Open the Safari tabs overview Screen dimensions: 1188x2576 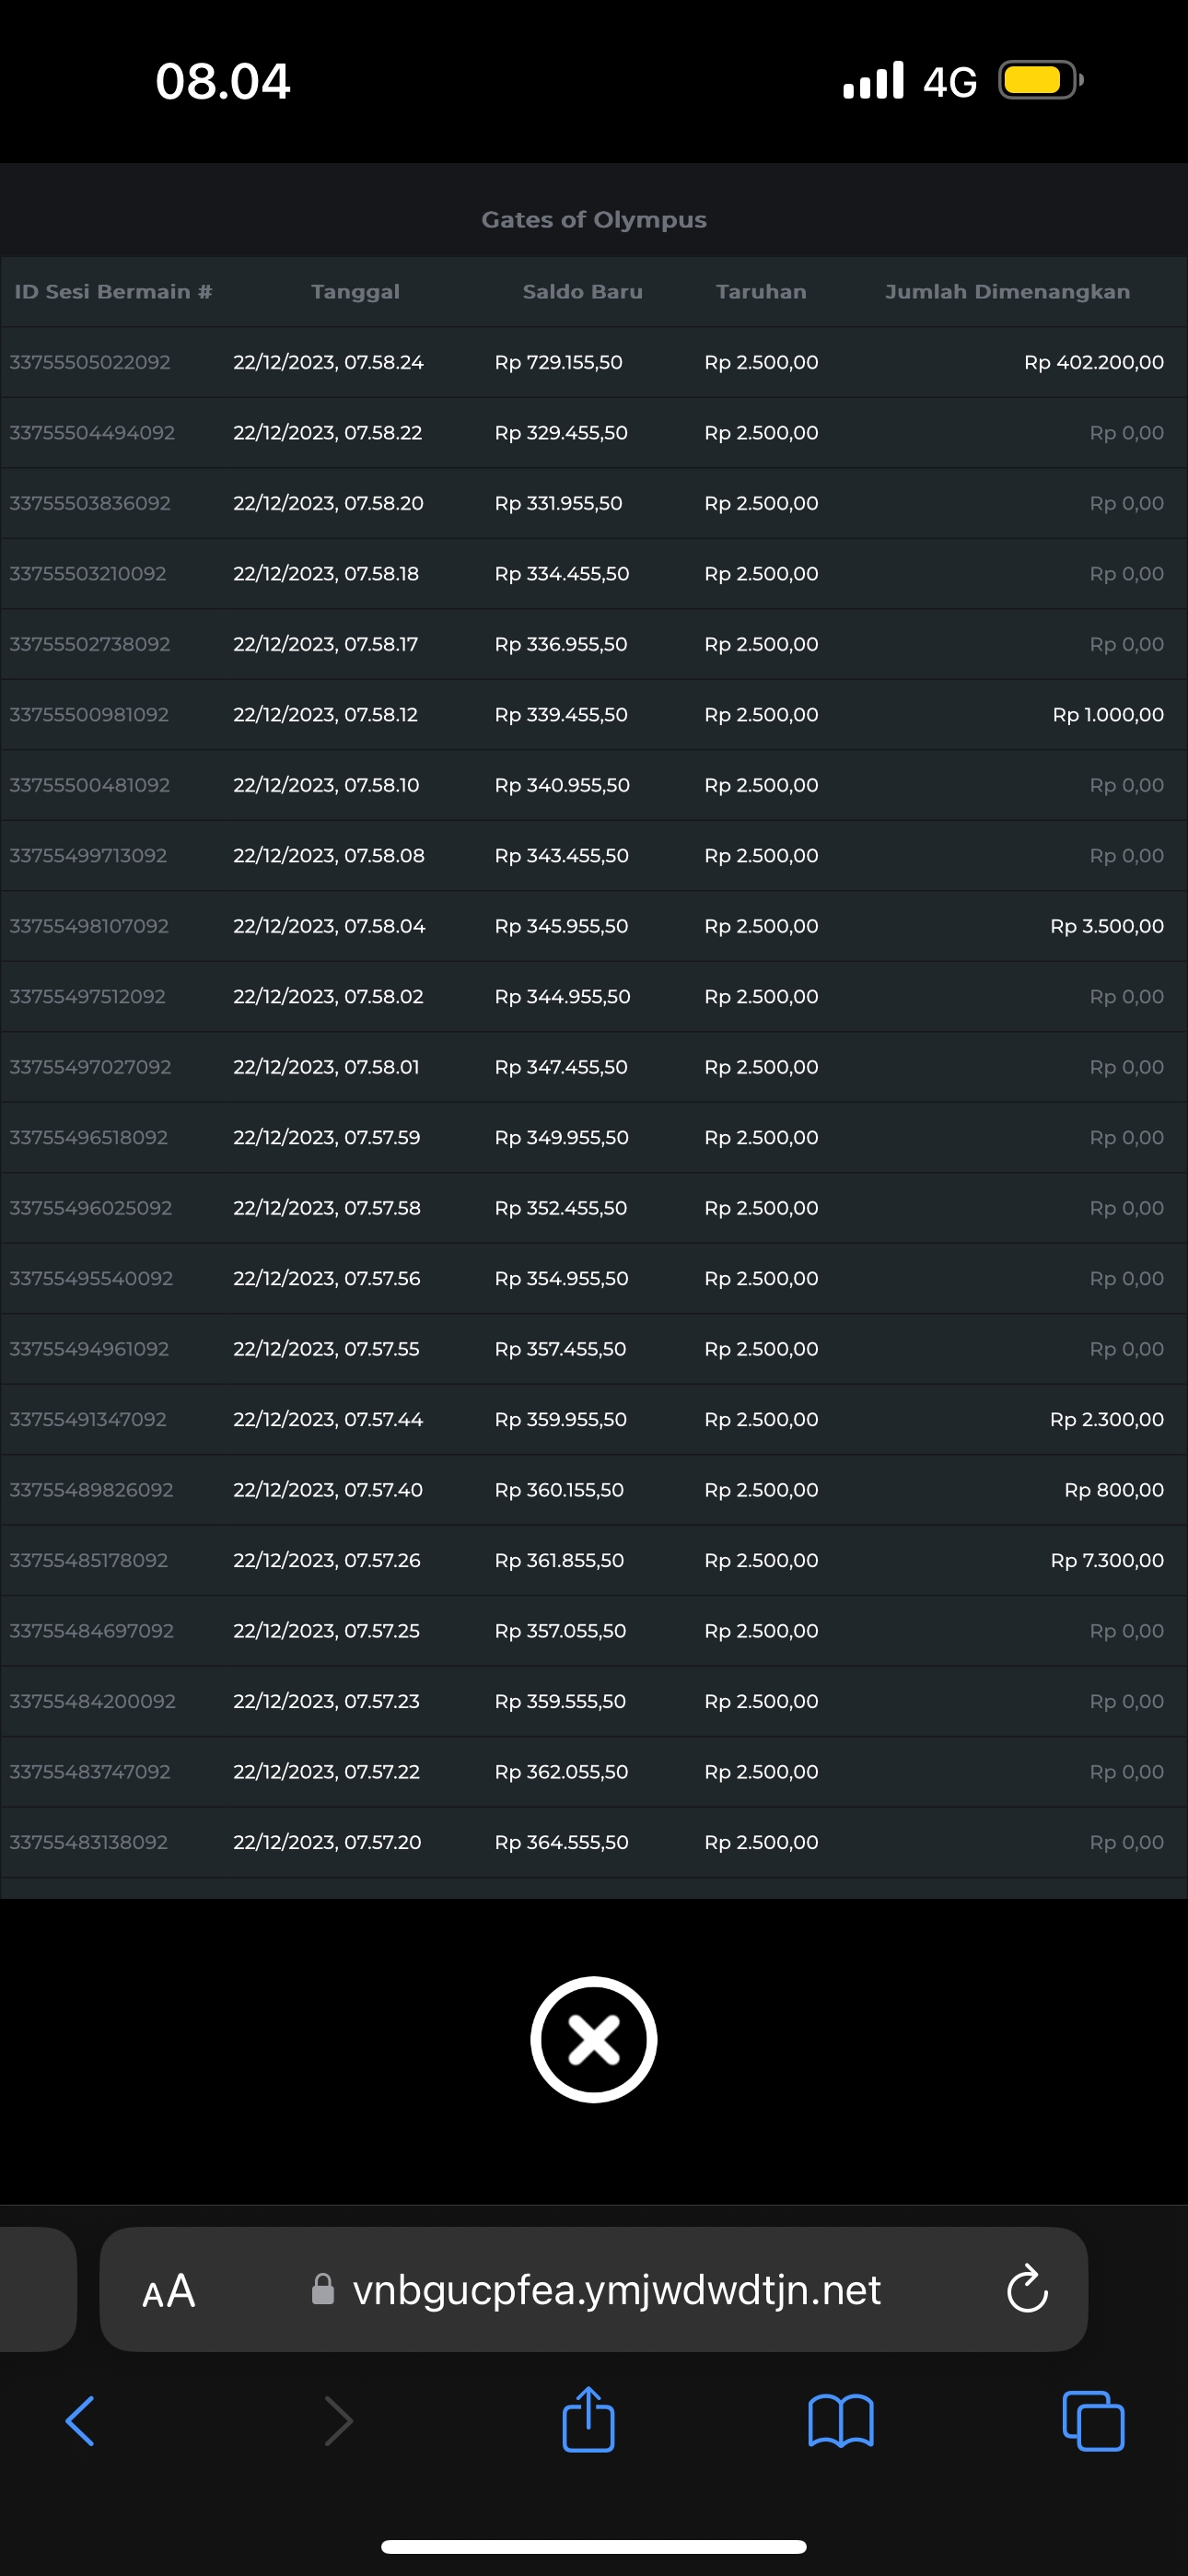[x=1093, y=2421]
